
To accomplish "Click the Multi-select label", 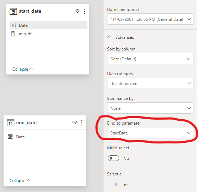I will [x=118, y=148].
